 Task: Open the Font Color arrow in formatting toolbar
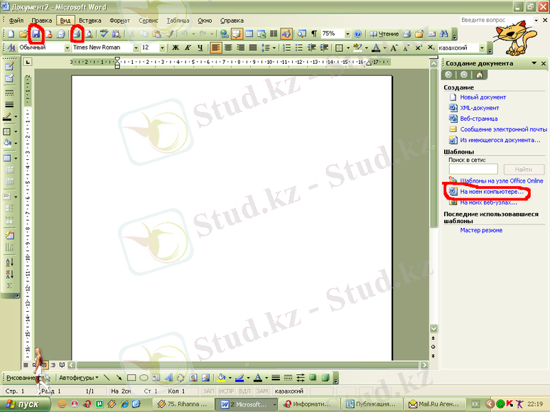[384, 48]
